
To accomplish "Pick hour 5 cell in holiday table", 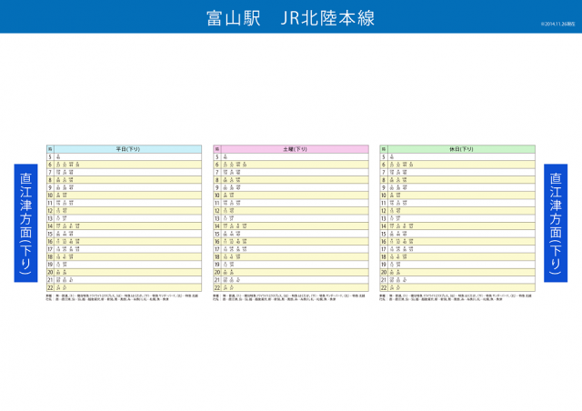I will coord(384,156).
